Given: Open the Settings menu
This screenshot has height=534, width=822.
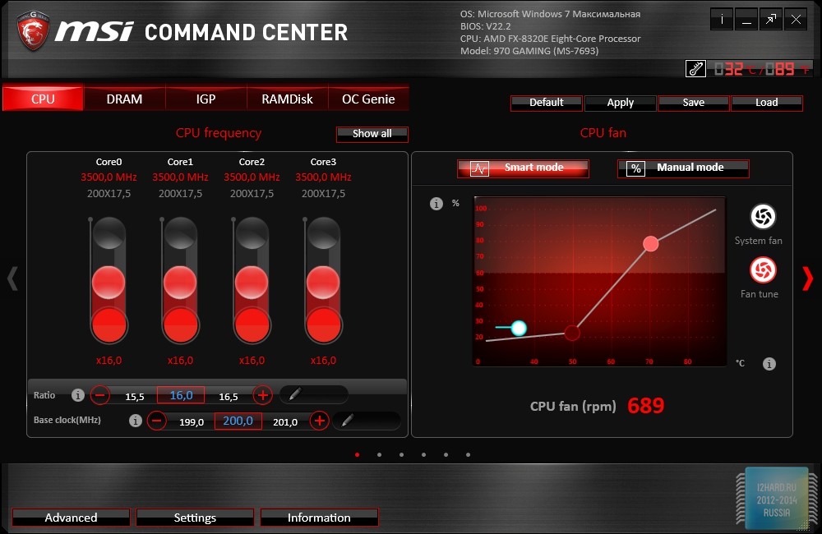Looking at the screenshot, I should [x=195, y=518].
